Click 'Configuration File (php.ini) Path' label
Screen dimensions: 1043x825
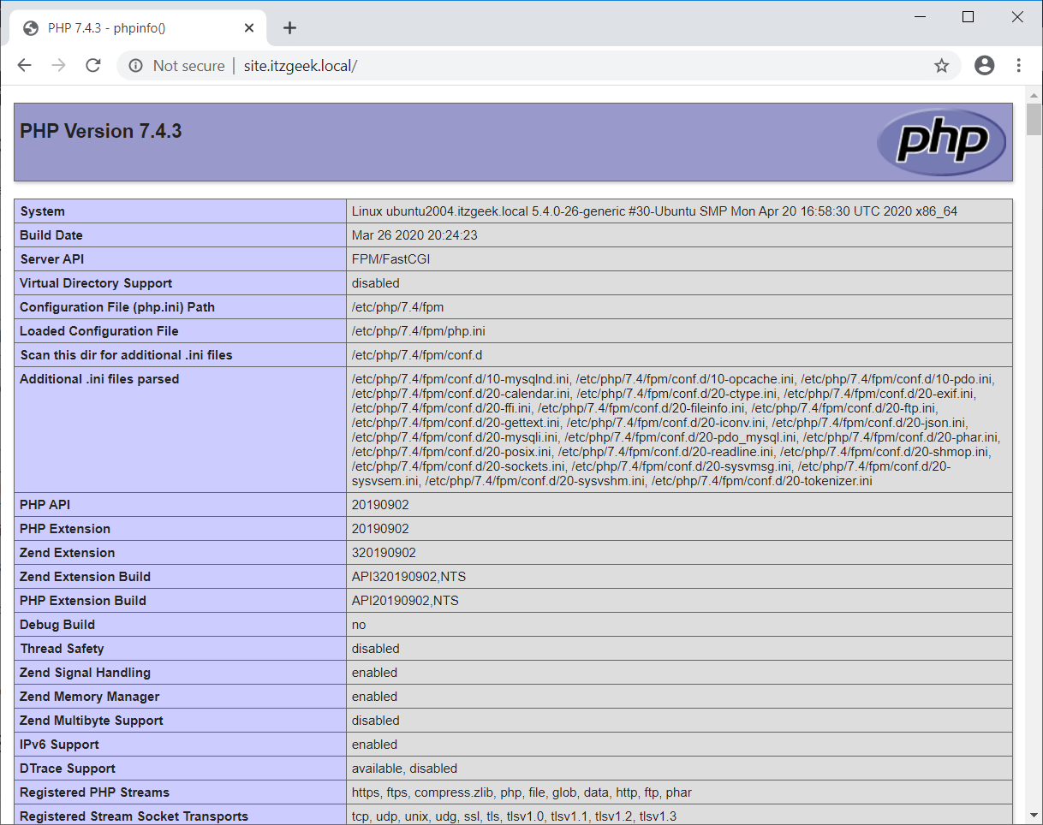pyautogui.click(x=117, y=307)
